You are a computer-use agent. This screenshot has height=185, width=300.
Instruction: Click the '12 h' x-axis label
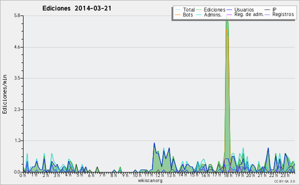[160, 175]
